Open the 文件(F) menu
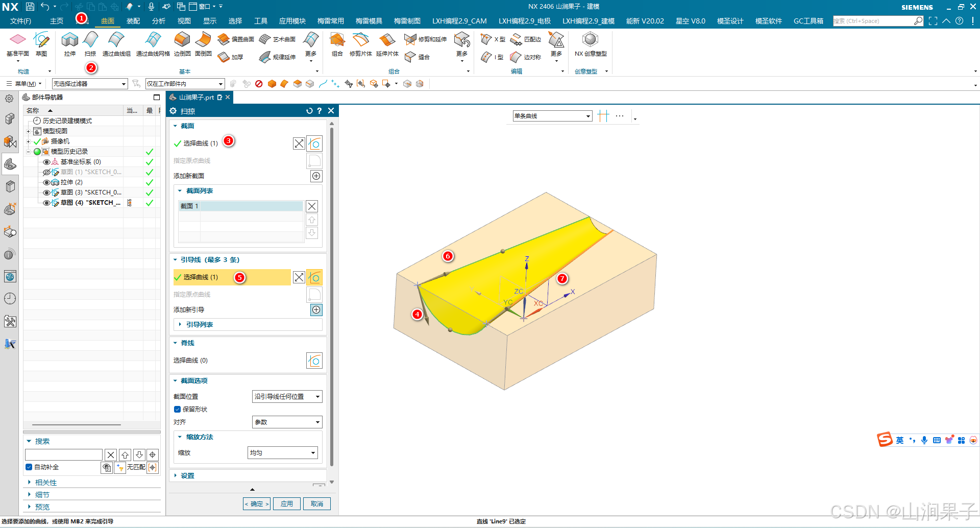Screen dimensions: 980x528 click(20, 21)
